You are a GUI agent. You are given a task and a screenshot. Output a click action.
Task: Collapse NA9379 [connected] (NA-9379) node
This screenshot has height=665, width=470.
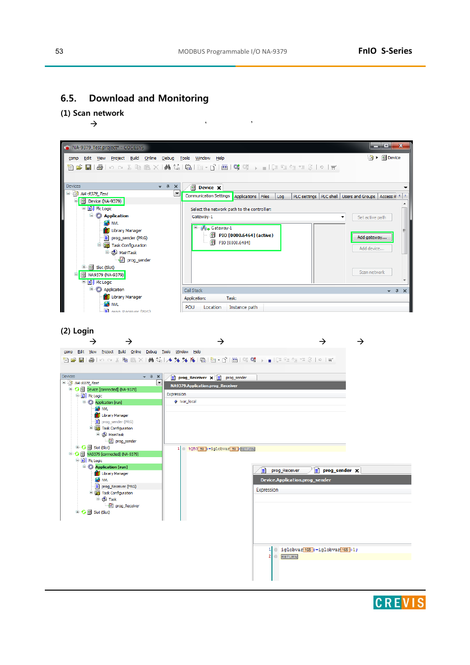coord(70,454)
